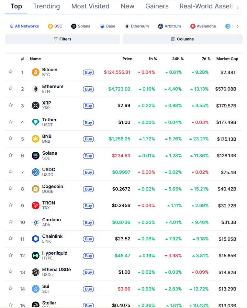Click the USDC coin logo
Screen dimensions: 247x308
click(36, 172)
